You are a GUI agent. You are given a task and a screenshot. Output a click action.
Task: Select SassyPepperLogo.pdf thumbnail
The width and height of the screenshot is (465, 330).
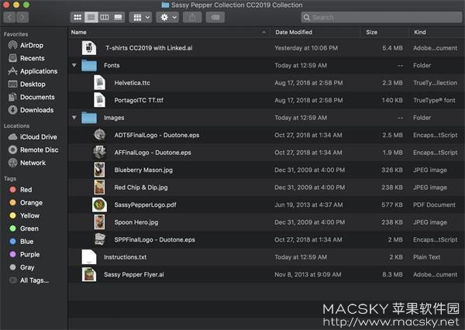click(x=100, y=205)
